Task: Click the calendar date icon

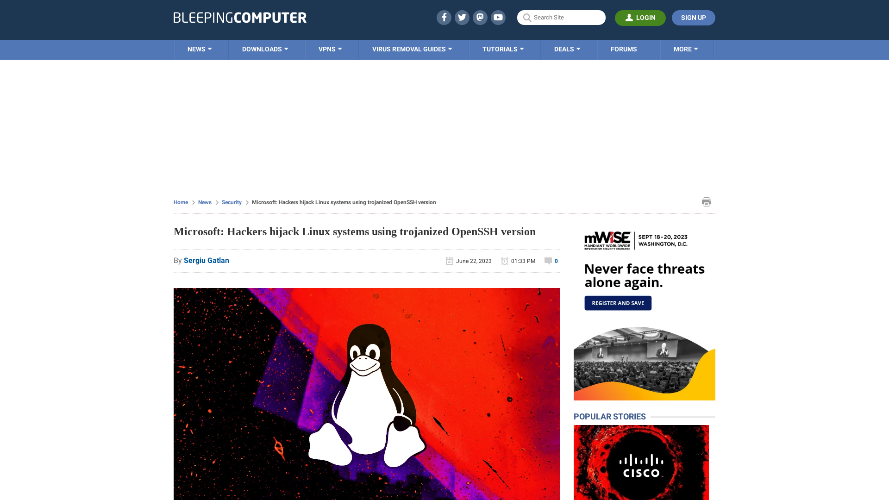Action: pyautogui.click(x=450, y=261)
